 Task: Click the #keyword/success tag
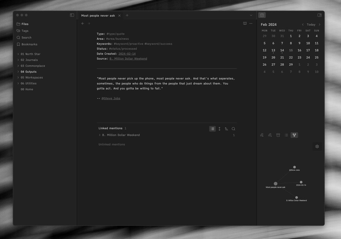coord(158,44)
